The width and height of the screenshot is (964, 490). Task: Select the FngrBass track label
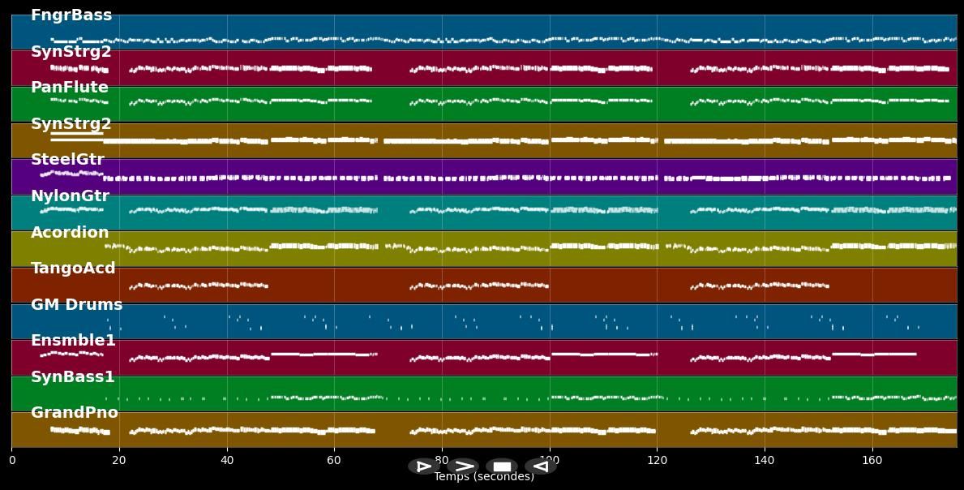pyautogui.click(x=71, y=15)
